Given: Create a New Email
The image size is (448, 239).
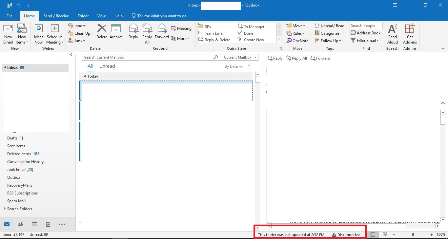Looking at the screenshot, I should point(8,34).
